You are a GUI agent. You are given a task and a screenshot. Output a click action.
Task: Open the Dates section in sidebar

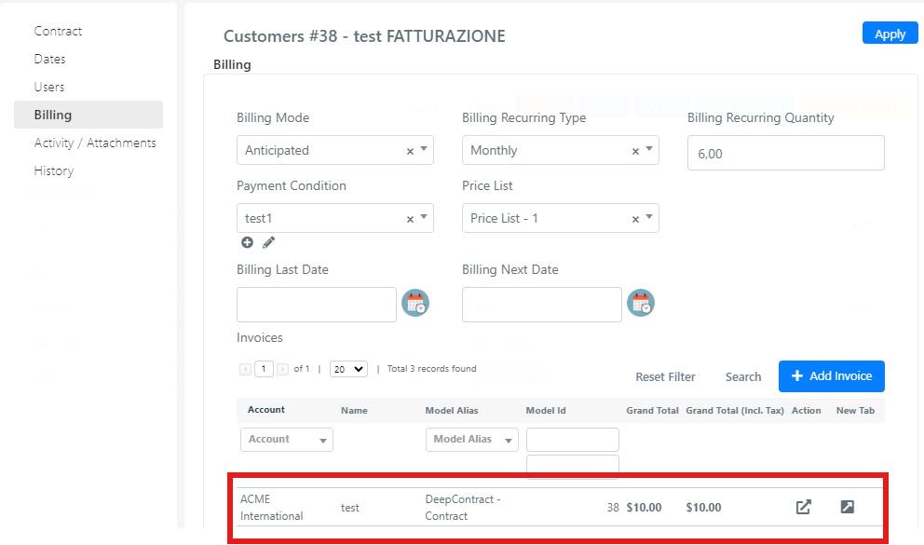[49, 59]
